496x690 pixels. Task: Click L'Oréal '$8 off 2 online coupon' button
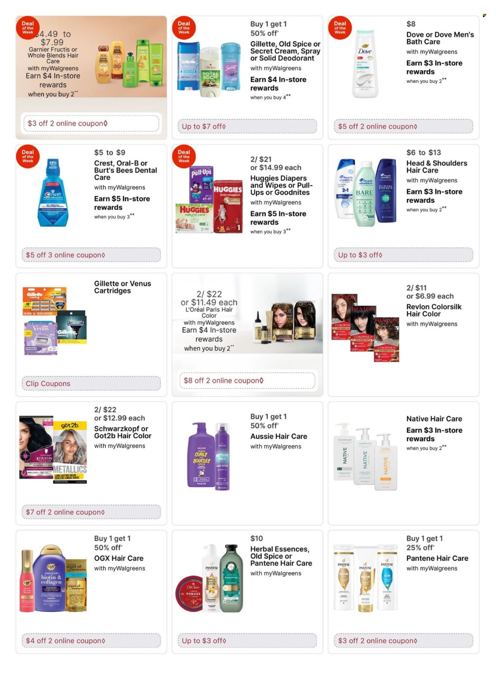pos(247,381)
